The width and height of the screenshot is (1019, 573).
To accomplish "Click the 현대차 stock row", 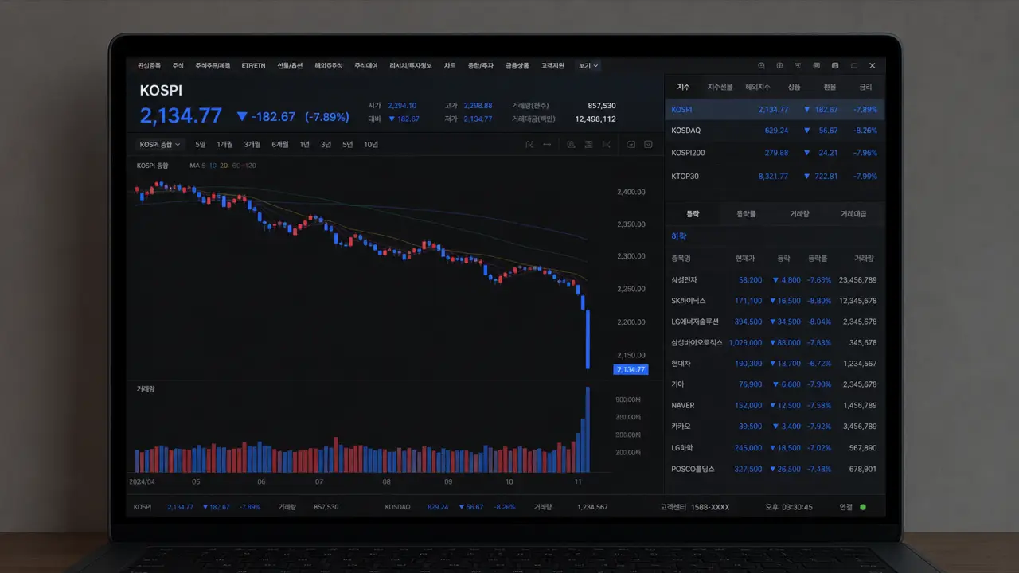I will (x=775, y=364).
